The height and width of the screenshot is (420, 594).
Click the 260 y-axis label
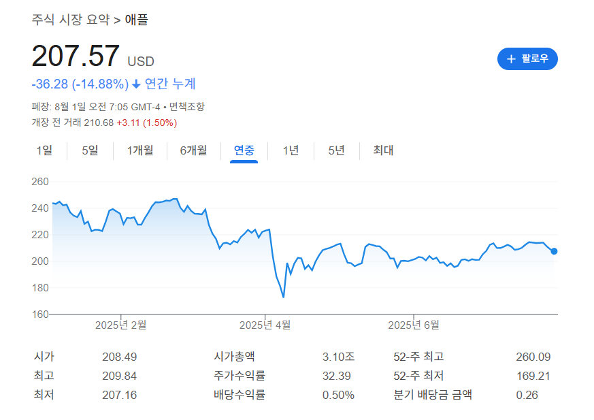[40, 182]
